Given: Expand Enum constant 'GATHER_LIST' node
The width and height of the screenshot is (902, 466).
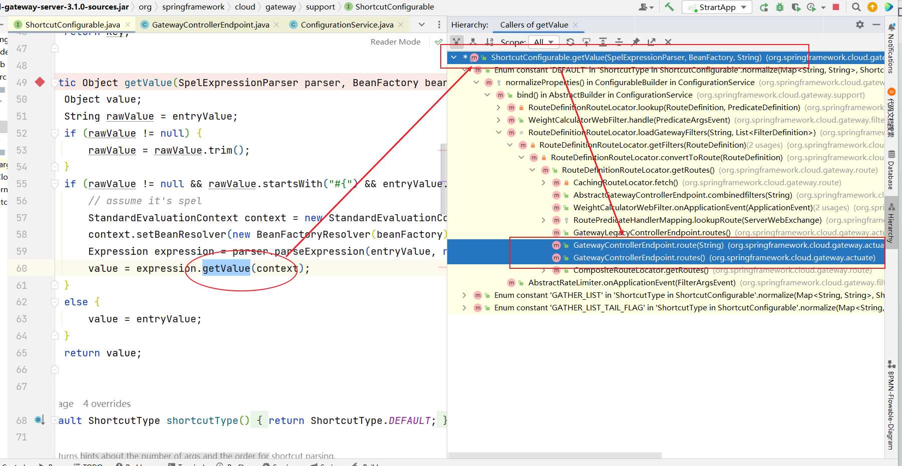Looking at the screenshot, I should pyautogui.click(x=464, y=295).
